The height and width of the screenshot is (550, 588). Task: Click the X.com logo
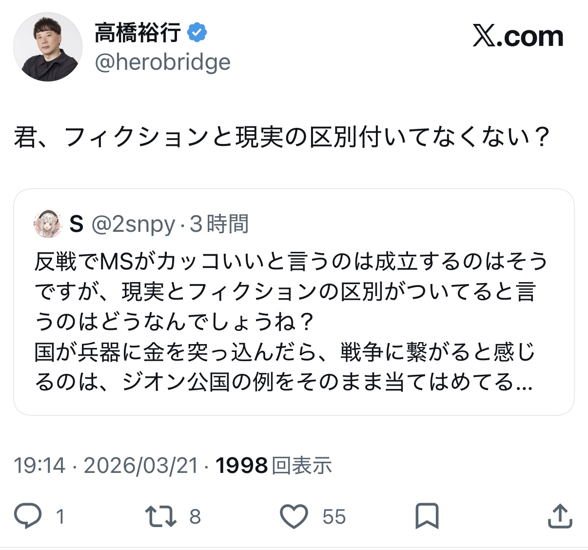[518, 37]
